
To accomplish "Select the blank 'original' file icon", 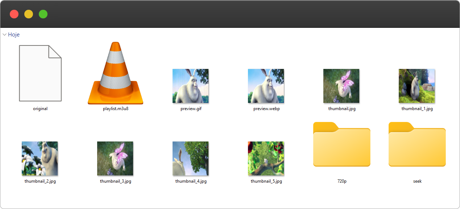I will (x=40, y=73).
